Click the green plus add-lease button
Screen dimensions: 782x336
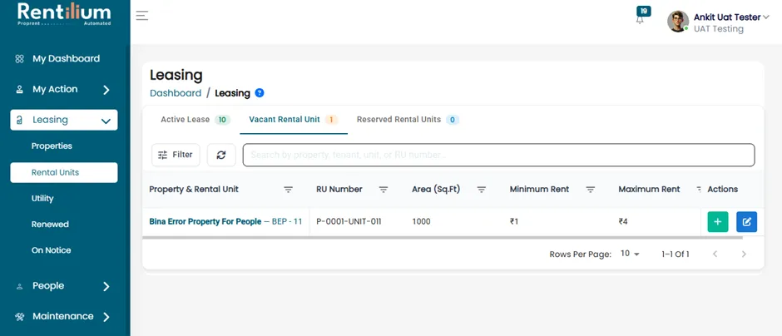pos(718,222)
